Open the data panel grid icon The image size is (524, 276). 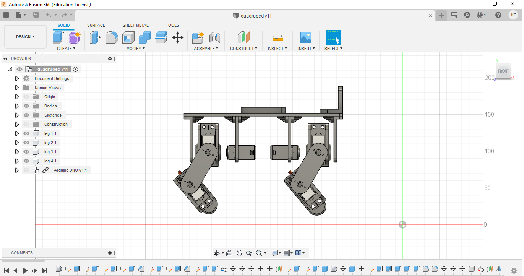(x=6, y=15)
